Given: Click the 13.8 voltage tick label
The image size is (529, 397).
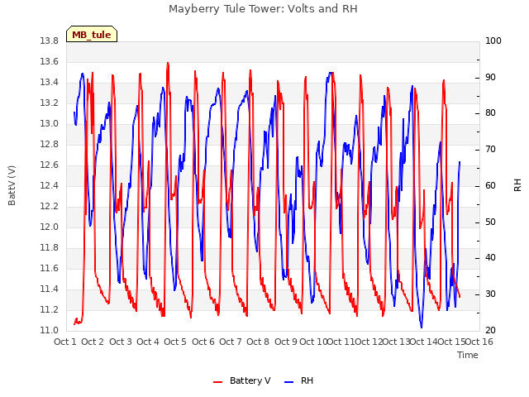Looking at the screenshot, I should (x=50, y=41).
